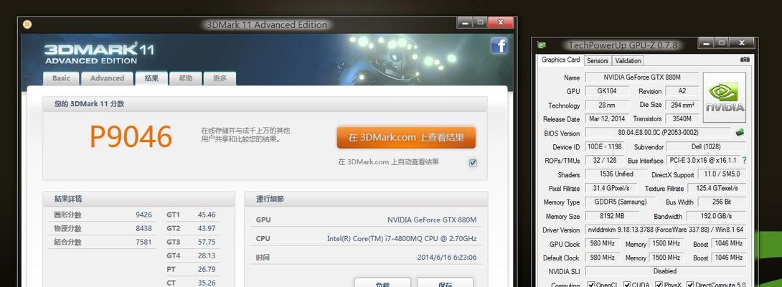782x287 pixels.
Task: Click the PT result 26.79
Action: 207,269
